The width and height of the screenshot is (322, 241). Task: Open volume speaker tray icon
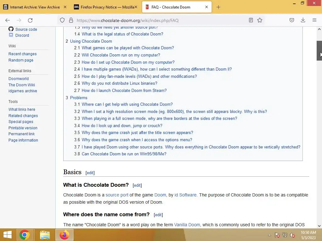pyautogui.click(x=292, y=235)
